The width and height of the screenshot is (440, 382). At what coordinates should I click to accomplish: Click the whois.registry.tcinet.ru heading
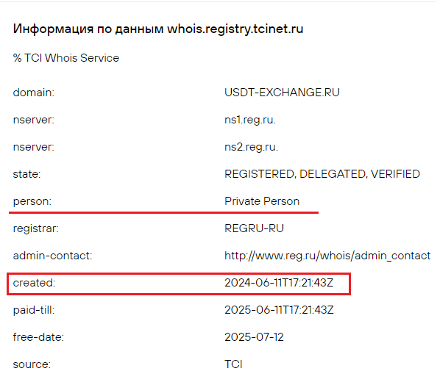158,29
